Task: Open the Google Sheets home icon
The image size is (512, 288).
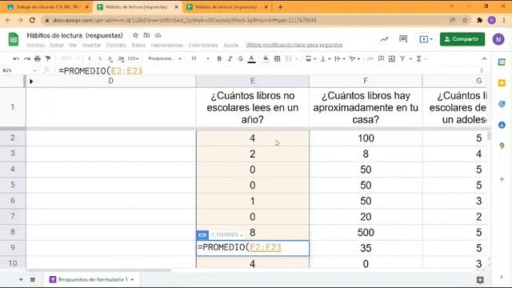Action: (x=14, y=39)
